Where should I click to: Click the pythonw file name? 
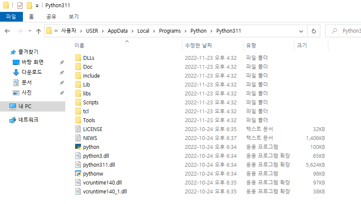click(x=93, y=174)
